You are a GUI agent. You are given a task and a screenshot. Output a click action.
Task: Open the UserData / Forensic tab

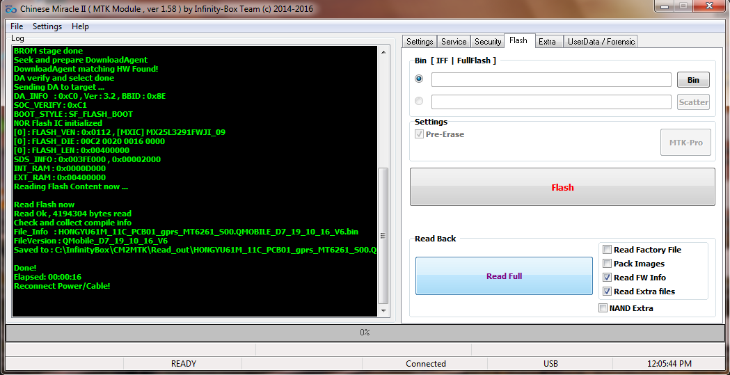pyautogui.click(x=601, y=42)
